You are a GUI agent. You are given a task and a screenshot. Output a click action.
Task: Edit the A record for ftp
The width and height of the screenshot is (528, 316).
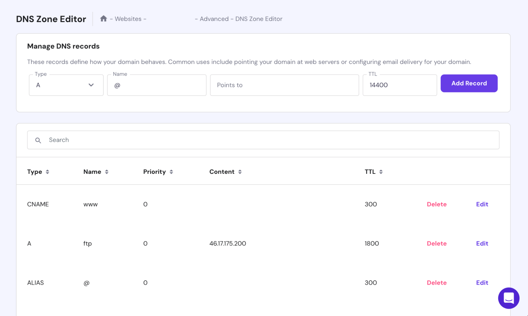pos(482,243)
